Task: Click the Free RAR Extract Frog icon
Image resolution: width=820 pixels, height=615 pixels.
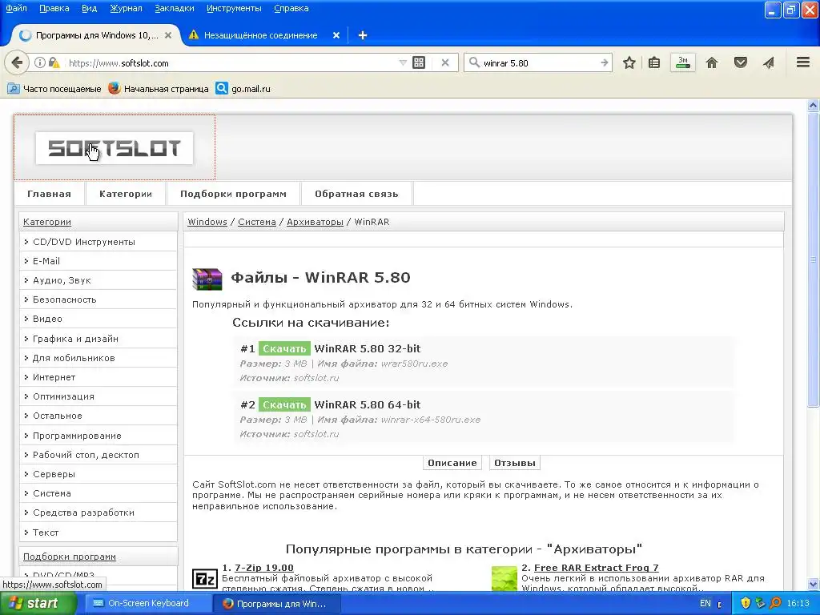Action: tap(504, 579)
